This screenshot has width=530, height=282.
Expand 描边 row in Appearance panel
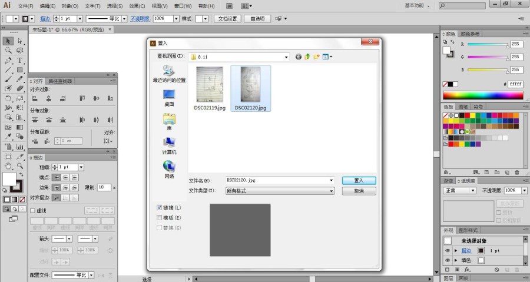pos(456,251)
